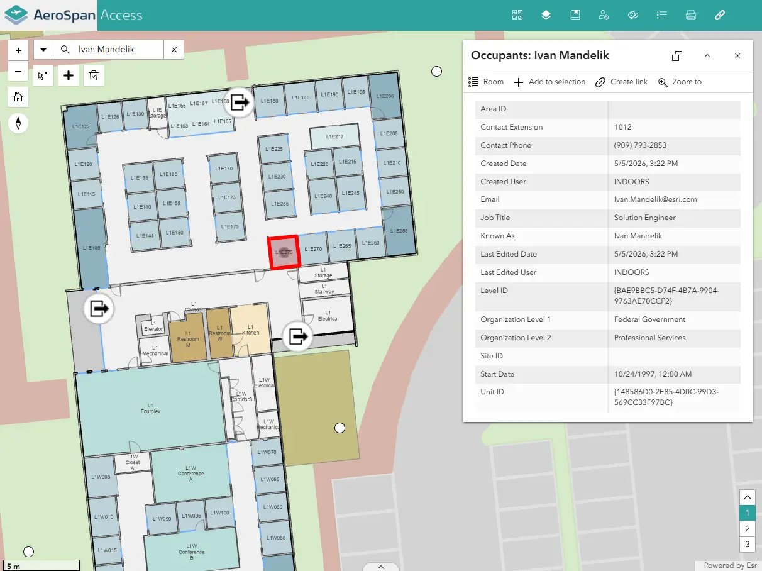762x571 pixels.
Task: Collapse the Occupants popup with chevron
Action: [x=707, y=56]
